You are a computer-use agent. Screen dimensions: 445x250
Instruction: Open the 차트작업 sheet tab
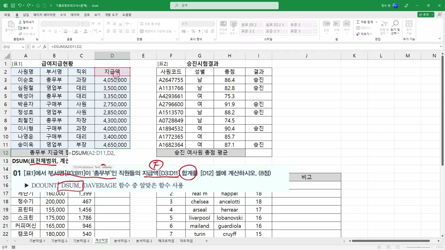tap(186, 241)
